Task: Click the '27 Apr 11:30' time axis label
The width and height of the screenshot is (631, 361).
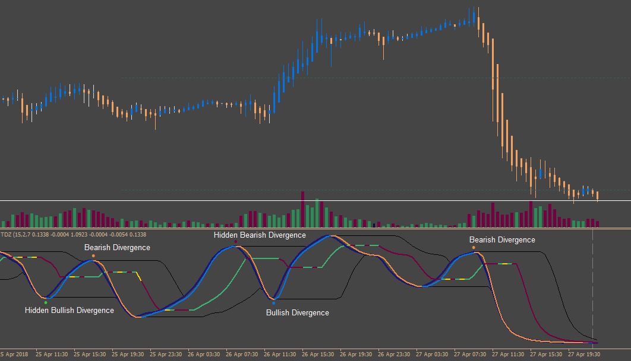Action: [x=508, y=354]
